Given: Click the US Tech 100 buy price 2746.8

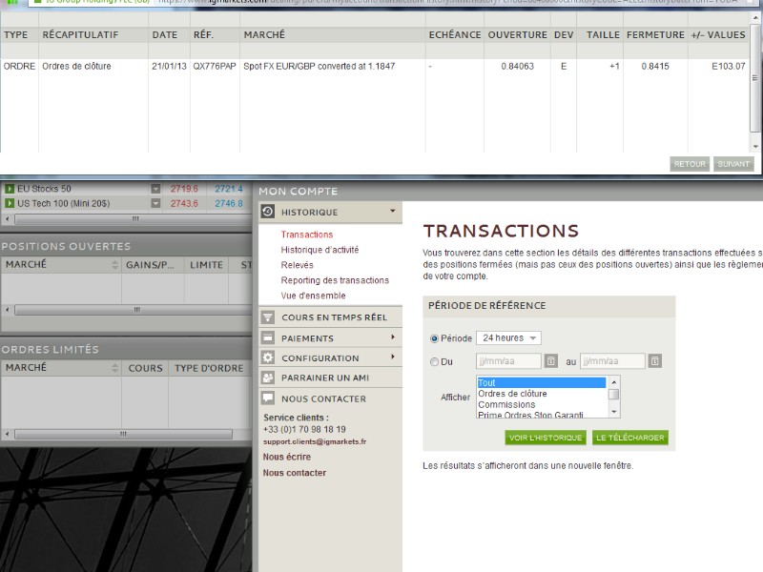Looking at the screenshot, I should pyautogui.click(x=229, y=203).
